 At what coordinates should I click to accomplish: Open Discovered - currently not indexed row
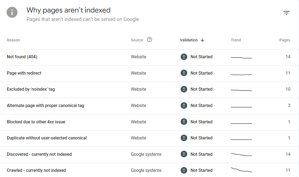point(39,154)
